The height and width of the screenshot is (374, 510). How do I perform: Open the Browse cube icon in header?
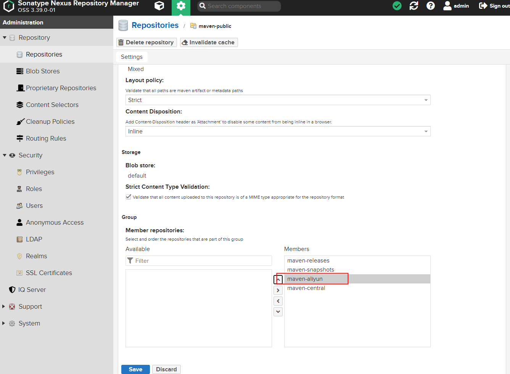pyautogui.click(x=159, y=6)
